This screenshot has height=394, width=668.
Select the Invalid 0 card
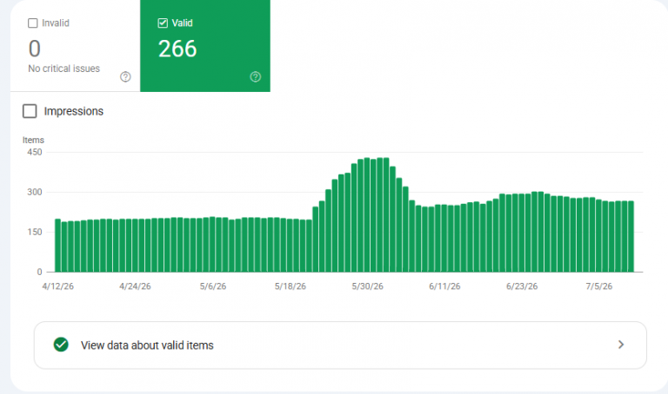76,45
